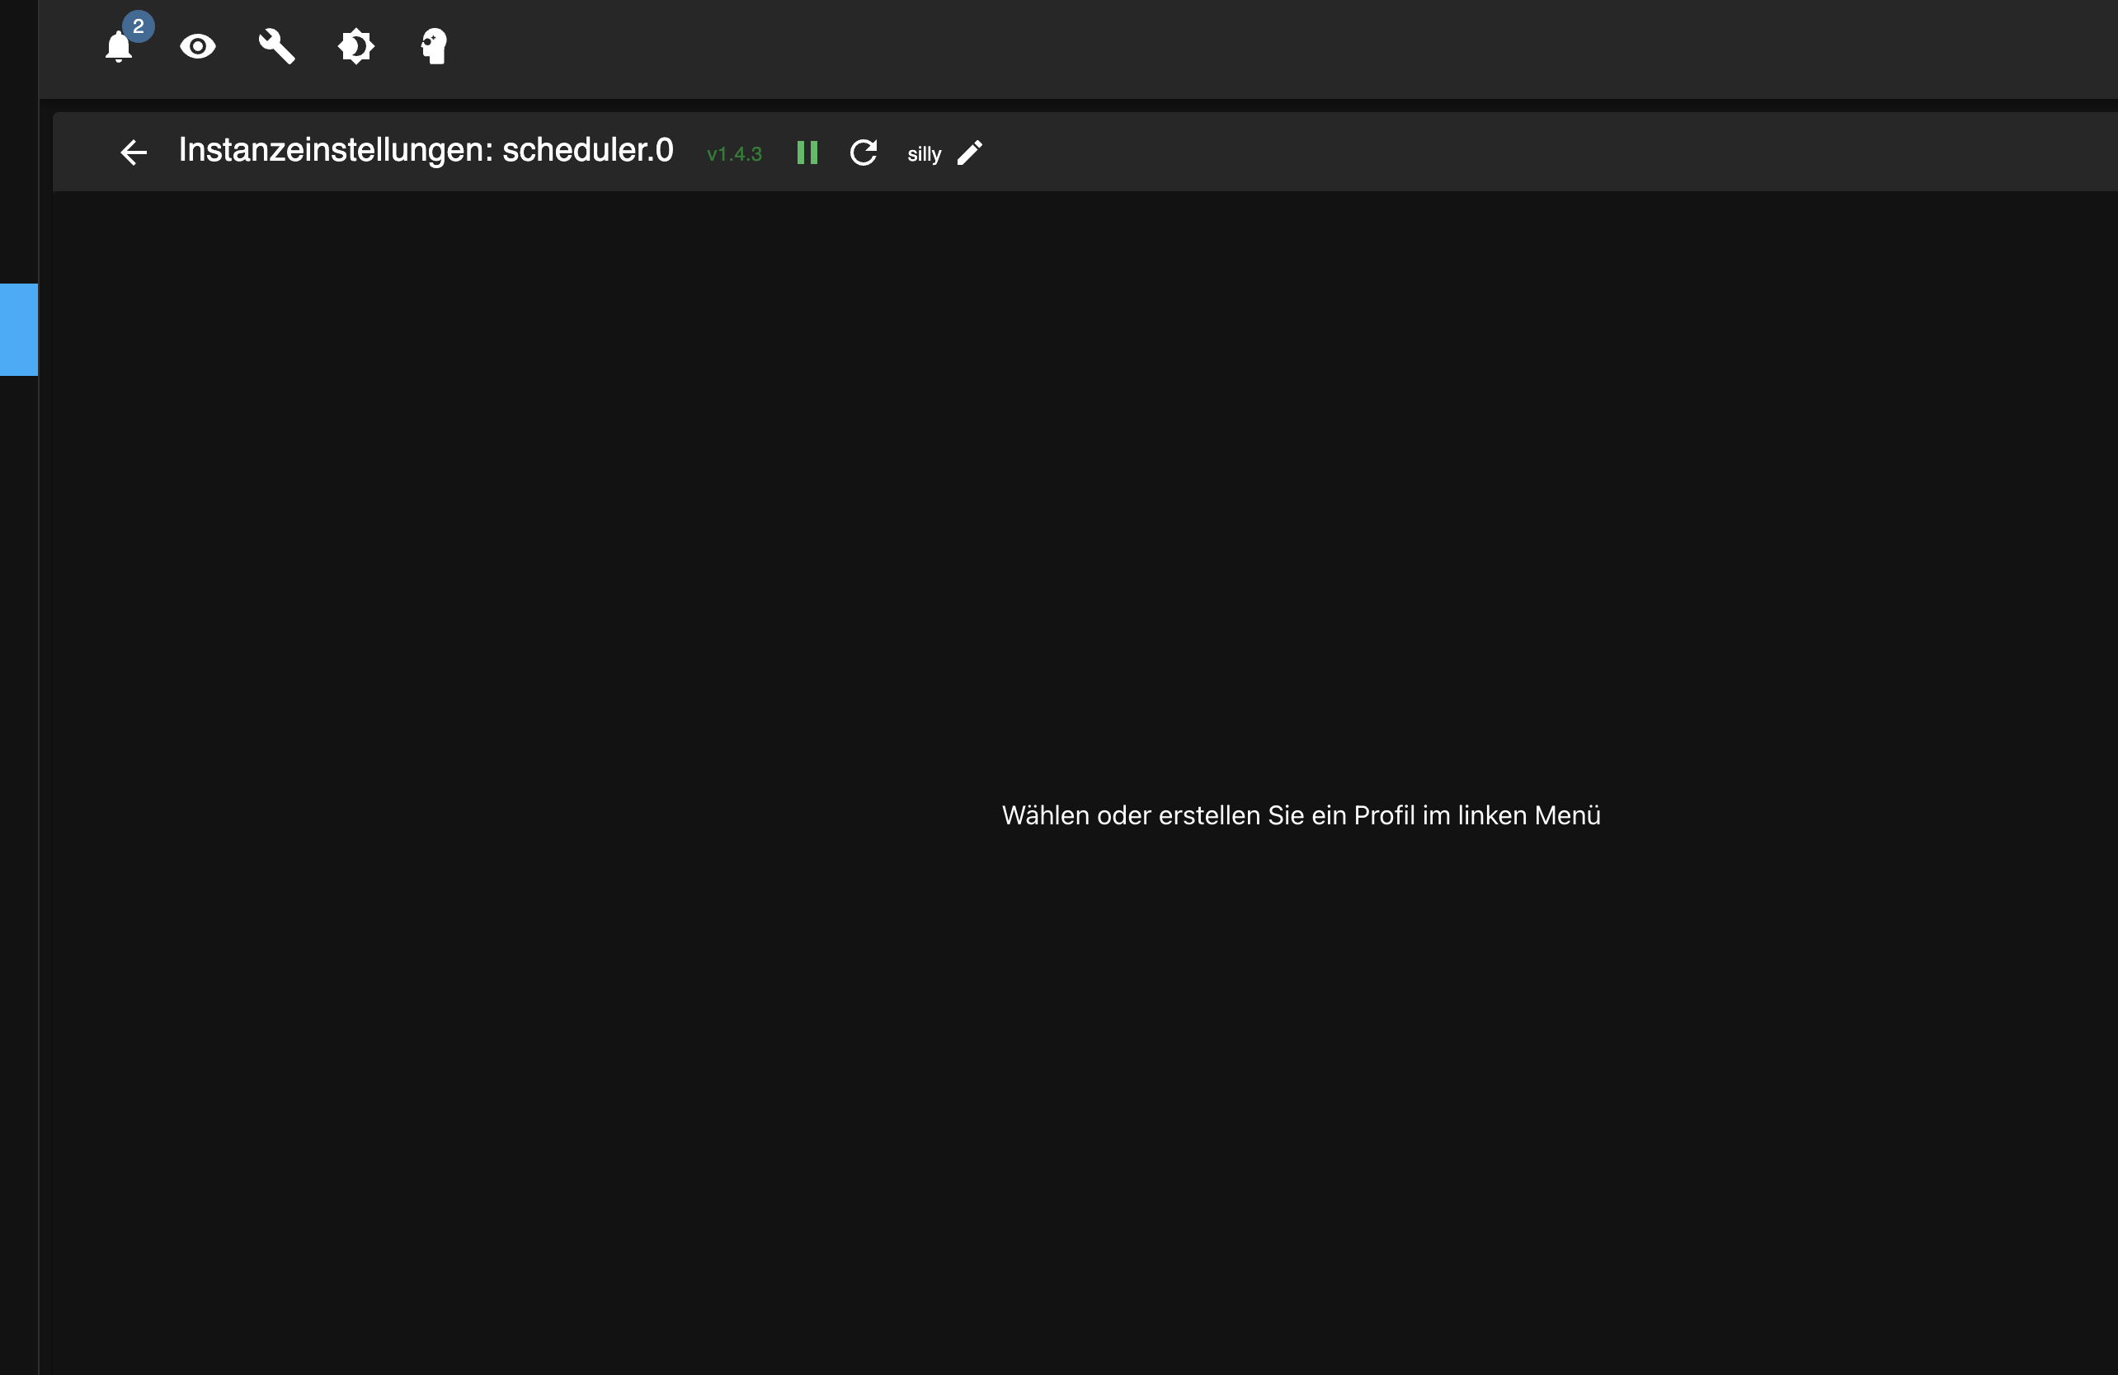The image size is (2118, 1375).
Task: Edit log level with pencil icon
Action: pyautogui.click(x=970, y=153)
